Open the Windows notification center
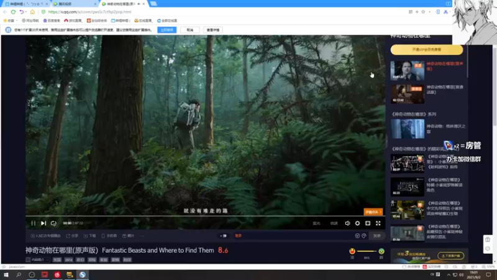497x280 pixels. point(488,274)
